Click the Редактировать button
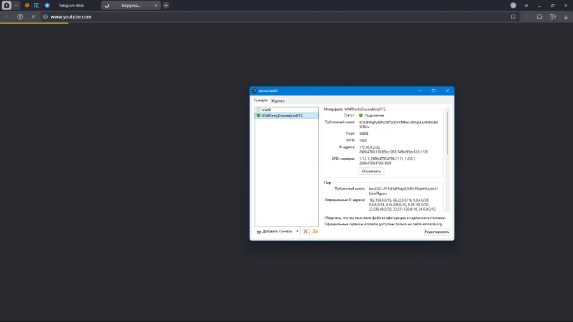This screenshot has width=573, height=322. click(x=437, y=232)
